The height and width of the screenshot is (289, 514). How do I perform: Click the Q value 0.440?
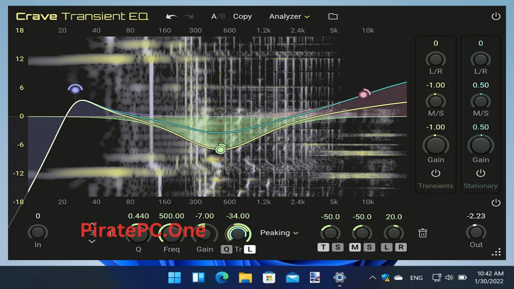point(139,216)
